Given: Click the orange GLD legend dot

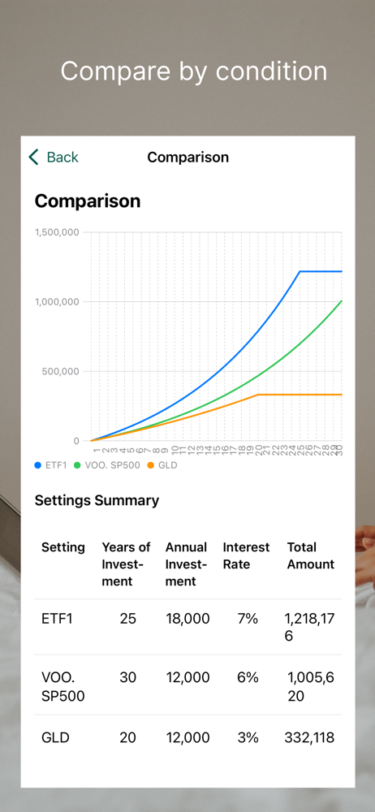Looking at the screenshot, I should (151, 465).
